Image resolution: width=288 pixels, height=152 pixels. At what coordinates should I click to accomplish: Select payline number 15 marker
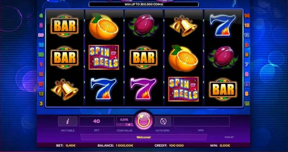click(247, 104)
